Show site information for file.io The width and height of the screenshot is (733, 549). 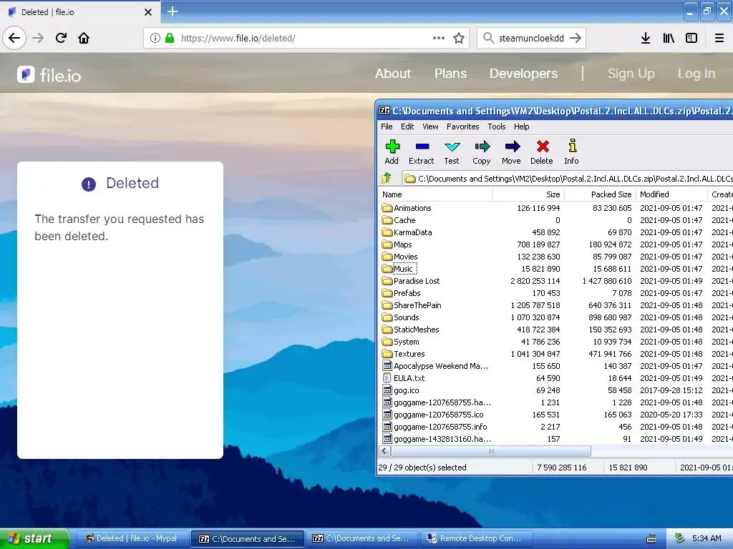tap(155, 38)
